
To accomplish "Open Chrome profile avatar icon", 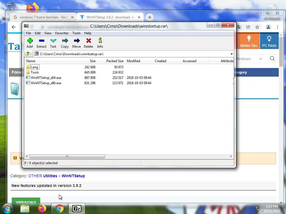I will pyautogui.click(x=268, y=27).
